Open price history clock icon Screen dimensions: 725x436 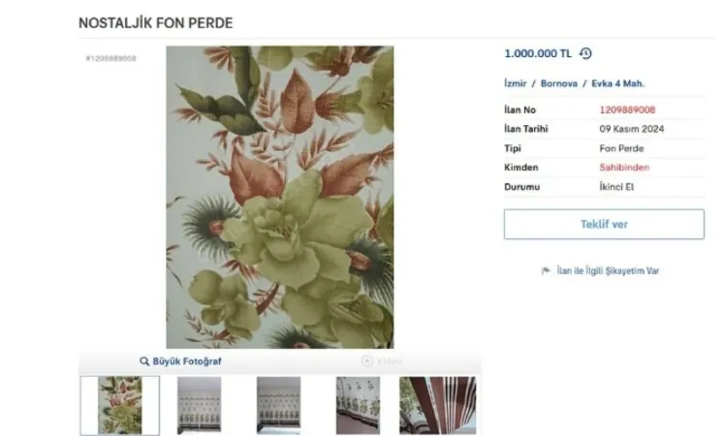click(585, 53)
